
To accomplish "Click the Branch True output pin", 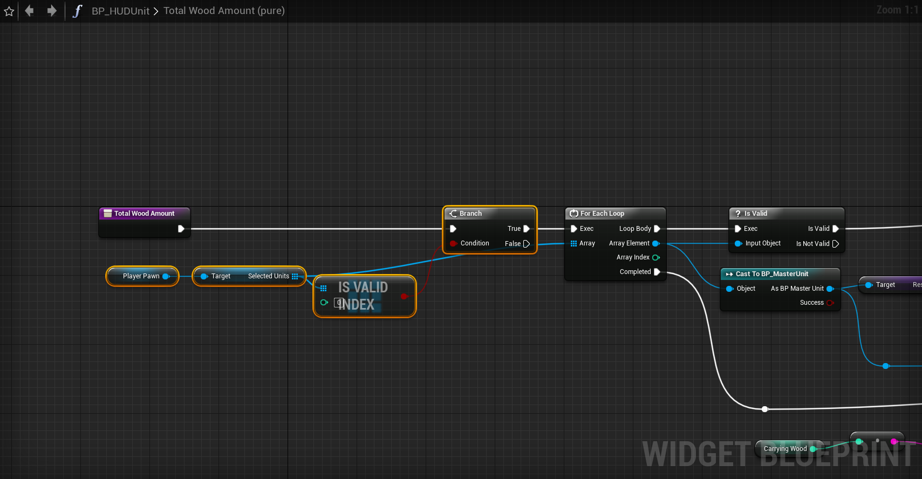I will pos(527,229).
